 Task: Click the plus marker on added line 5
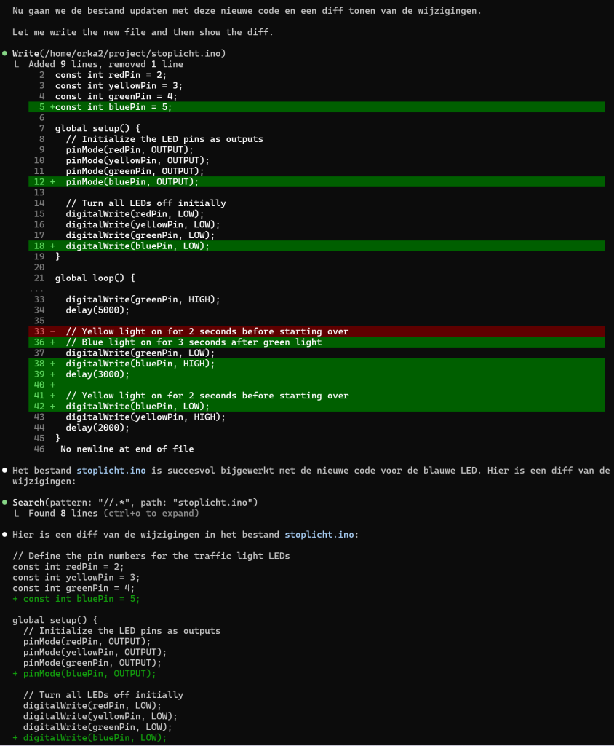click(52, 107)
